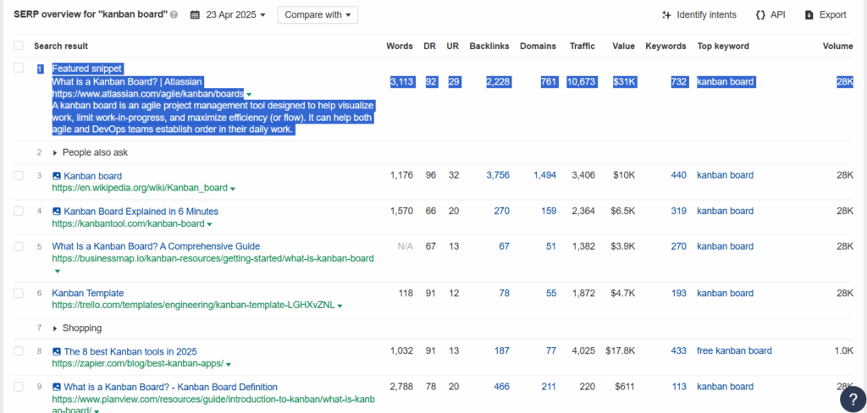Check the businessmap.io row checkbox
This screenshot has height=413, width=867.
click(x=19, y=246)
